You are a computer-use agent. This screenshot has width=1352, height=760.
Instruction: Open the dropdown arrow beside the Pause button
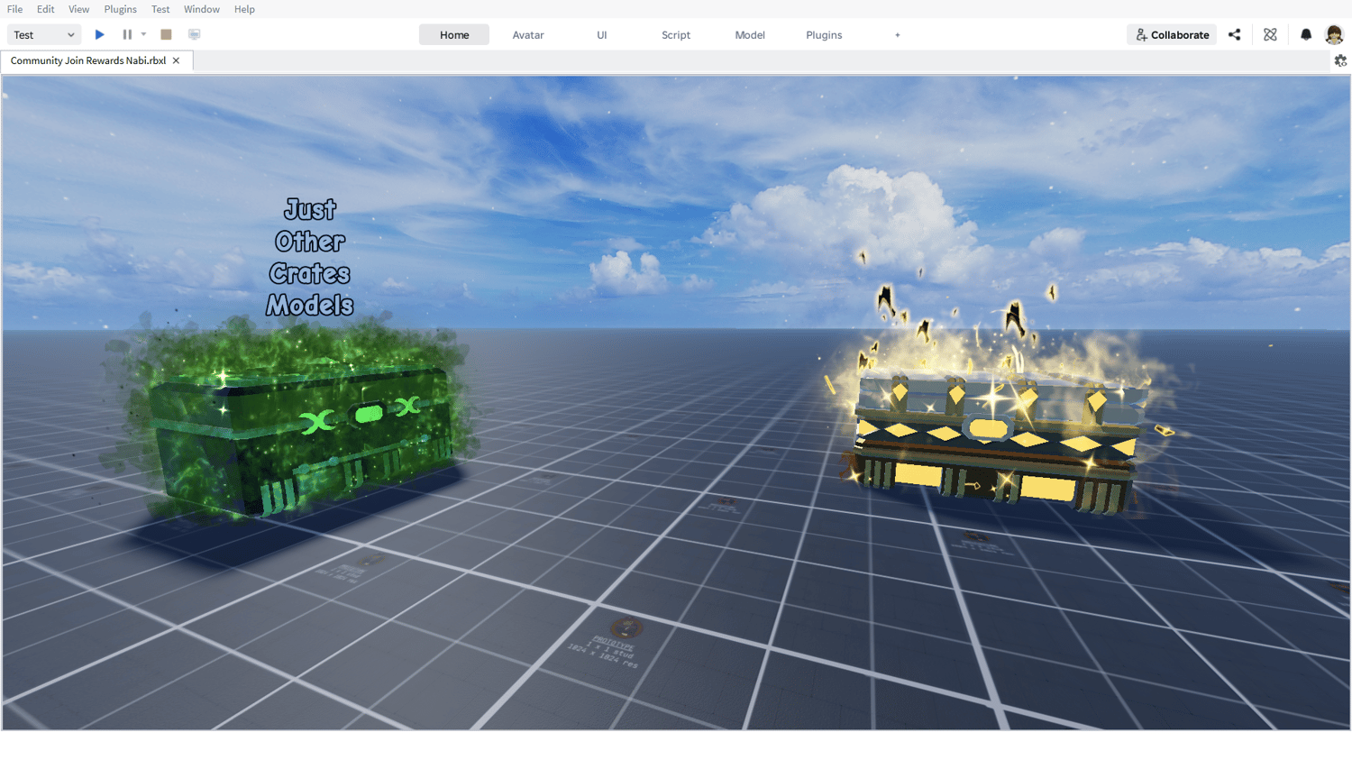coord(143,34)
